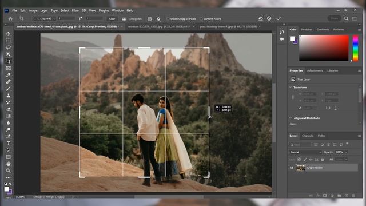This screenshot has height=206, width=366.
Task: Switch to the Adjustments tab
Action: [315, 70]
